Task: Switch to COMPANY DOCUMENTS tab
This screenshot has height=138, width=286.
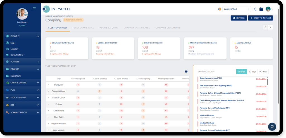Action: tap(168, 28)
